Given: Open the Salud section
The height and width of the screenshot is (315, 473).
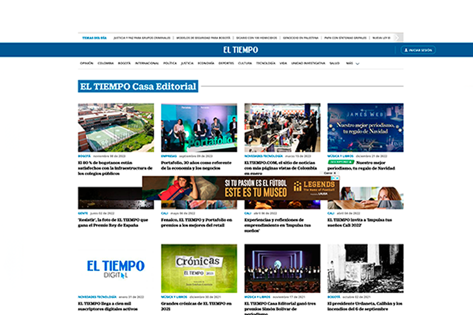Looking at the screenshot, I should [x=335, y=63].
